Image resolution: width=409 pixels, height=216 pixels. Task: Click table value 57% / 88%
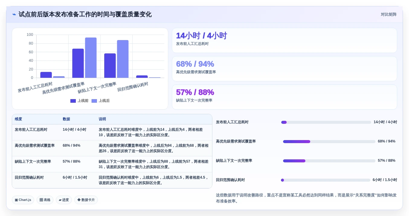click(x=72, y=161)
